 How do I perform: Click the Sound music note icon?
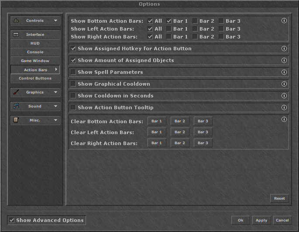tap(16, 106)
